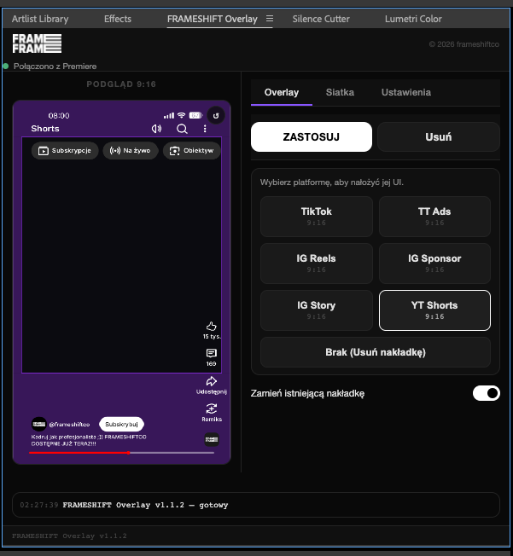Click the @frameshiftco channel avatar
The width and height of the screenshot is (513, 556).
(x=39, y=424)
